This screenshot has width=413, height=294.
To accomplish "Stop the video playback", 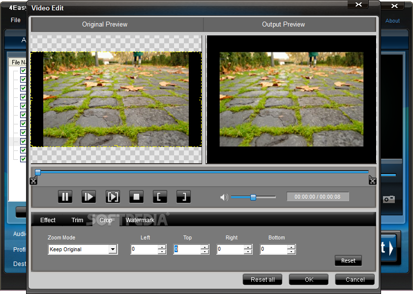I will click(x=136, y=197).
